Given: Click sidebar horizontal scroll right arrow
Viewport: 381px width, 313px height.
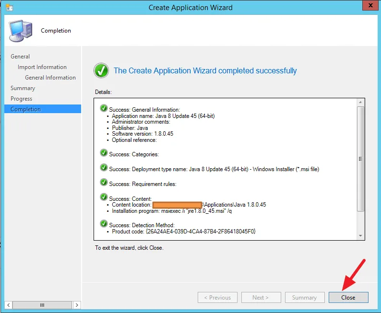Looking at the screenshot, I should click(77, 305).
